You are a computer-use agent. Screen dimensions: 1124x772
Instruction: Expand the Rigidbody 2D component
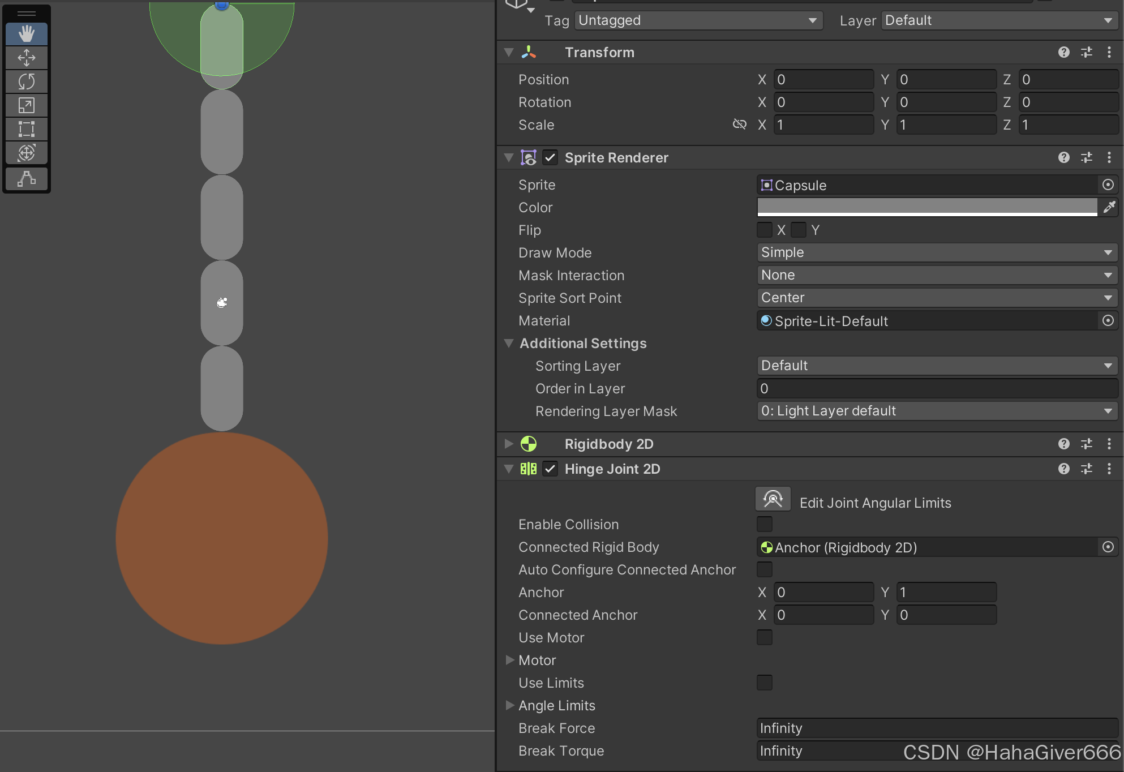(x=509, y=444)
